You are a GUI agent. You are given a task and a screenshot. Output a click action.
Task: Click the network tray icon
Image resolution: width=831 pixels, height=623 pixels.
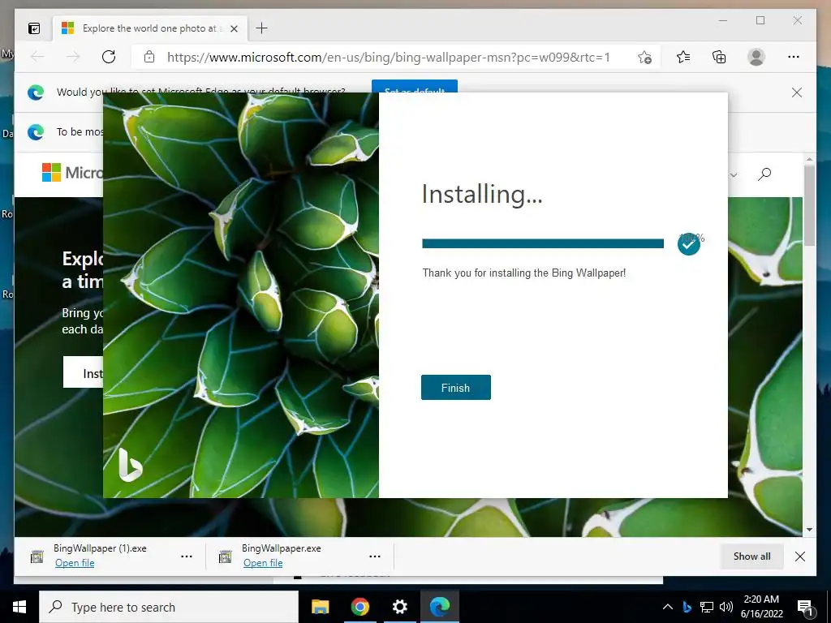[x=707, y=607]
